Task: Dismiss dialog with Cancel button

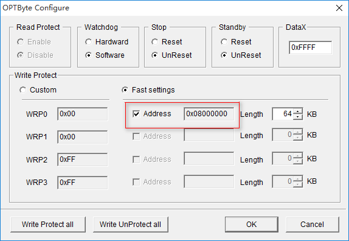Action: tap(313, 225)
